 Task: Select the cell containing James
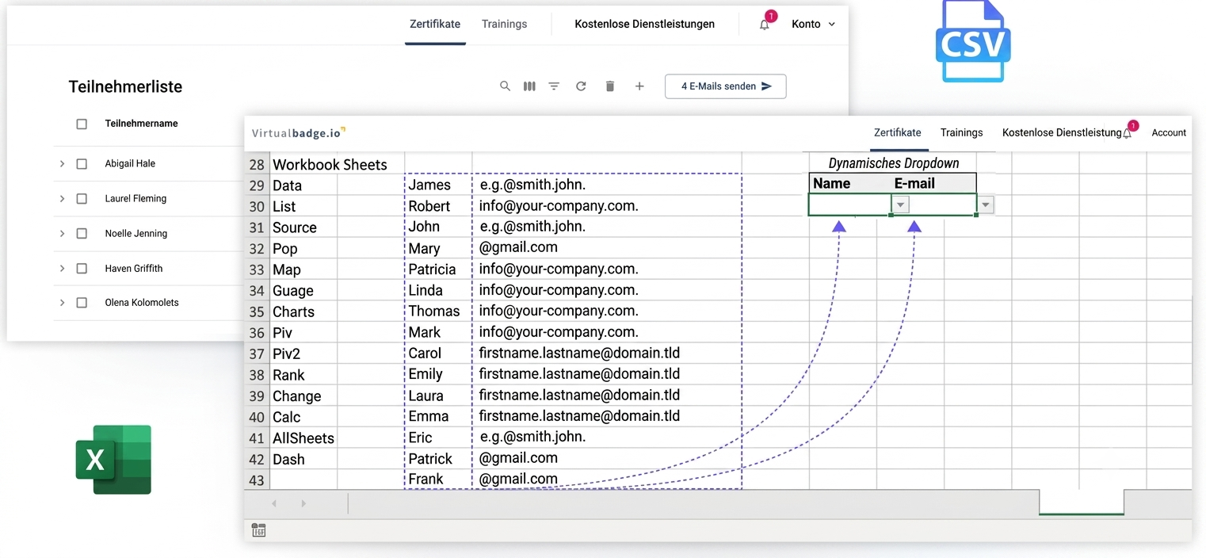point(437,185)
